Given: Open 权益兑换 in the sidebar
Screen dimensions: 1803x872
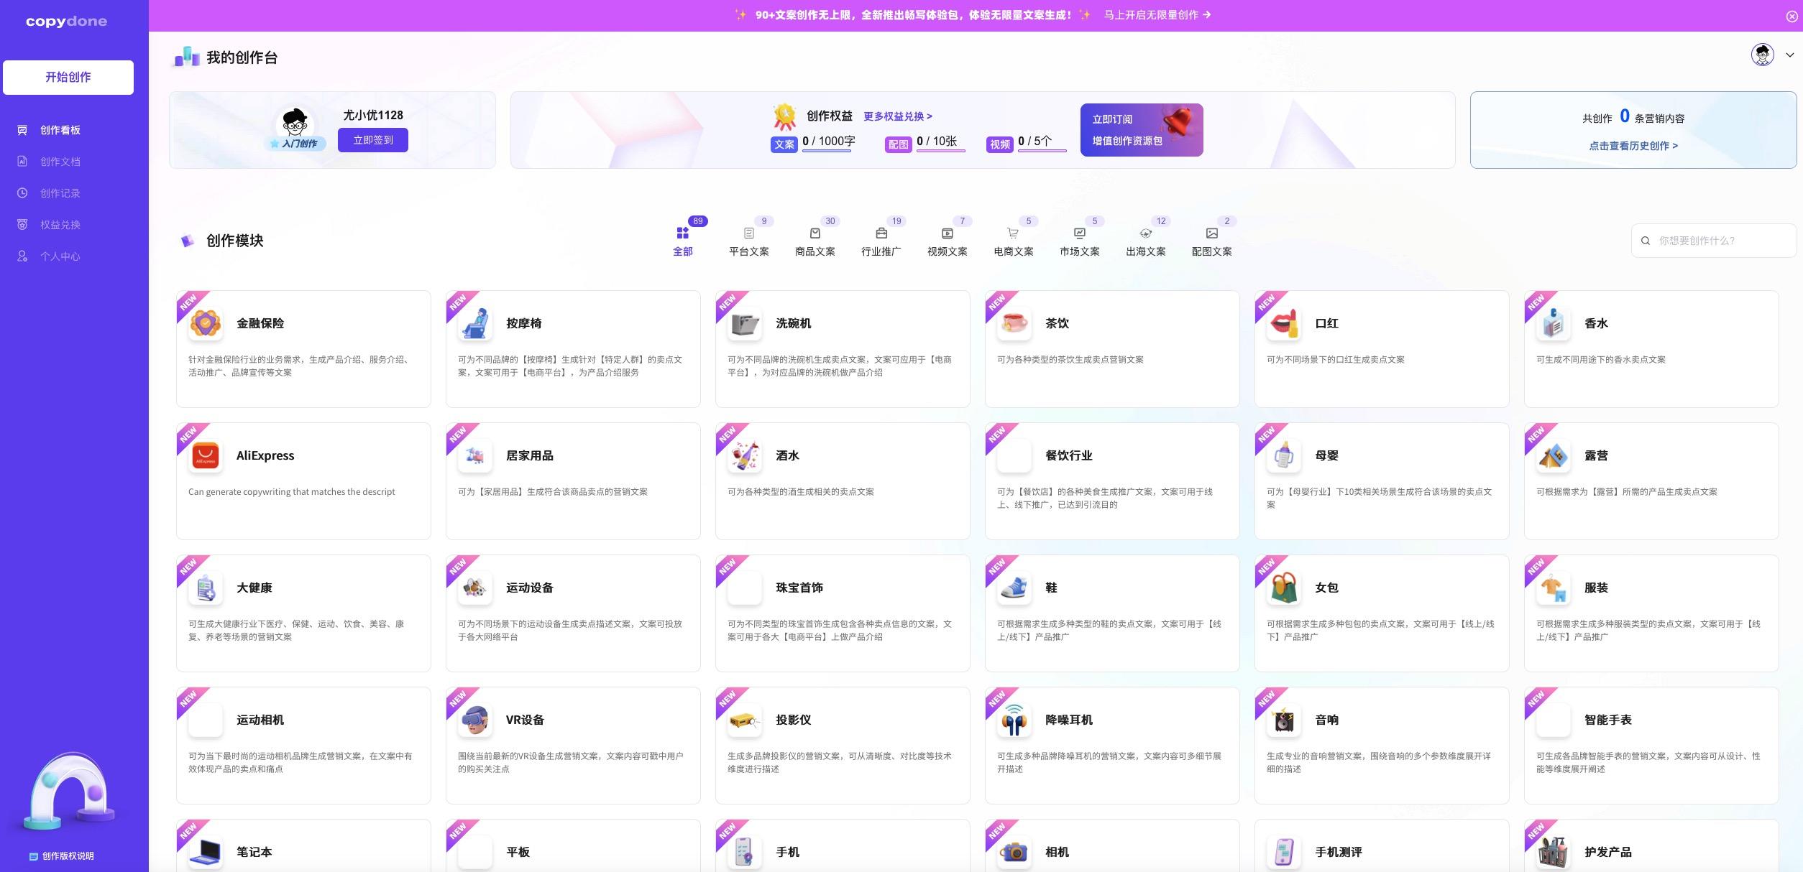Looking at the screenshot, I should (60, 225).
